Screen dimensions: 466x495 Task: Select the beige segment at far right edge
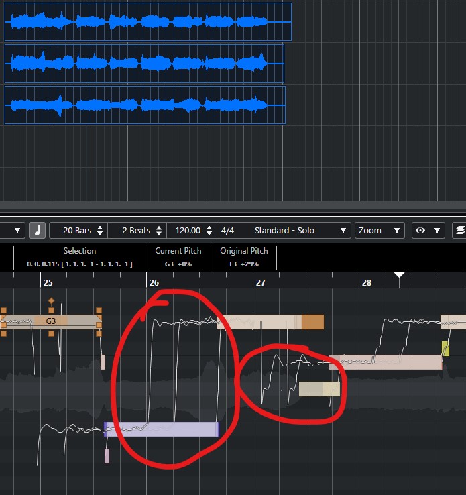[453, 322]
